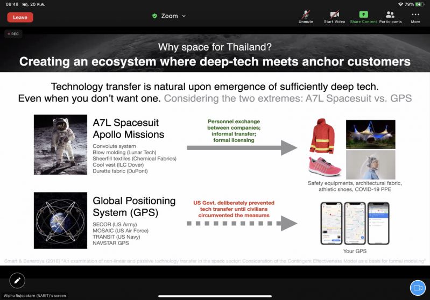Image resolution: width=430 pixels, height=300 pixels.
Task: Click the blue camera switch button
Action: pos(418,288)
